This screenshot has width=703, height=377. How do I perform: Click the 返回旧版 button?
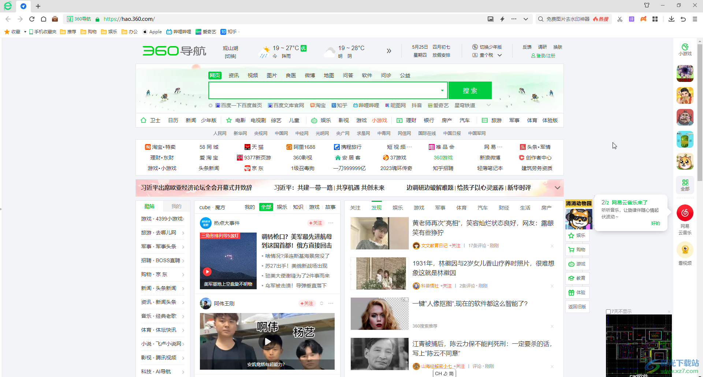[577, 307]
